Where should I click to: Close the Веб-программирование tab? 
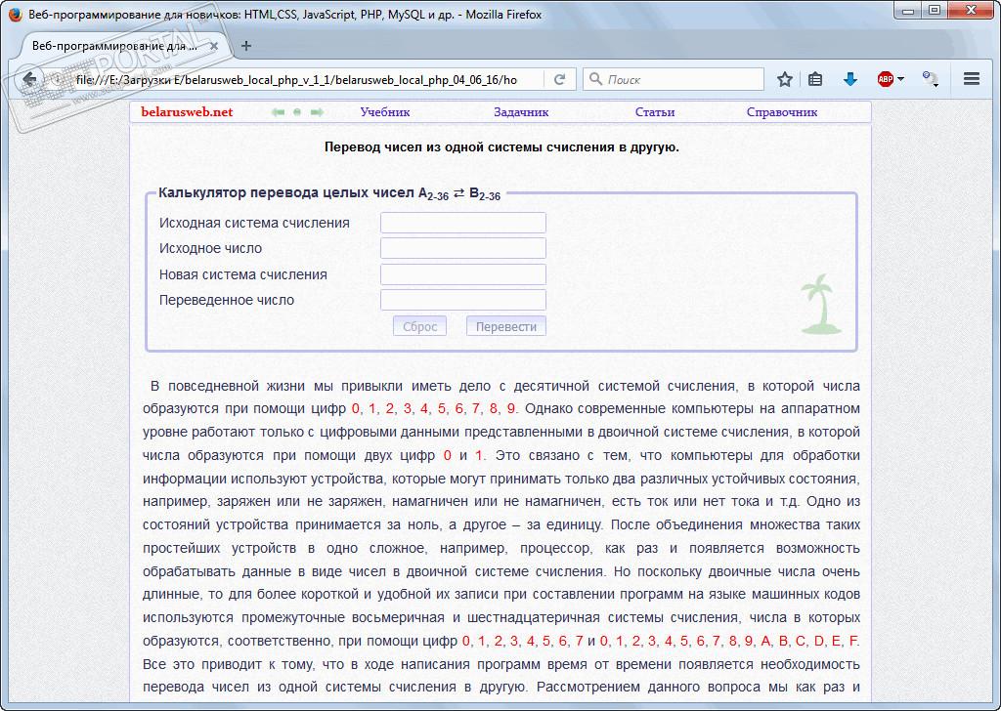pyautogui.click(x=214, y=46)
